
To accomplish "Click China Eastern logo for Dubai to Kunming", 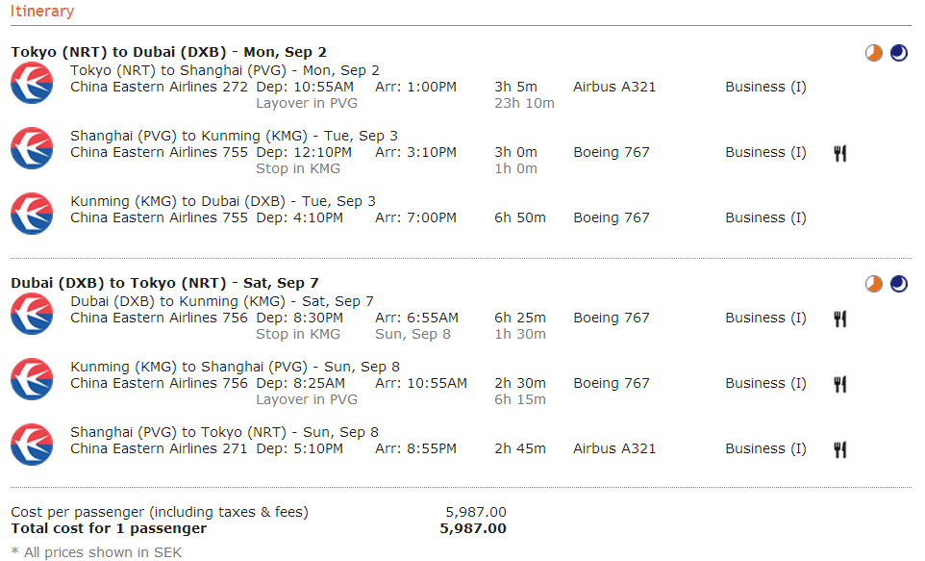I will coord(32,314).
